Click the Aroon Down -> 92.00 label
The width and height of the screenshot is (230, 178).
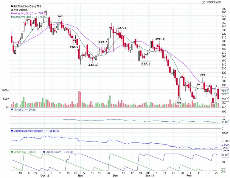pyautogui.click(x=59, y=152)
